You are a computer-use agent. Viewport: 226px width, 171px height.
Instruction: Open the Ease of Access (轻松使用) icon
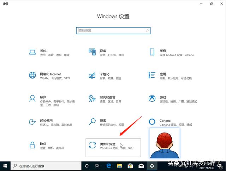(32, 122)
